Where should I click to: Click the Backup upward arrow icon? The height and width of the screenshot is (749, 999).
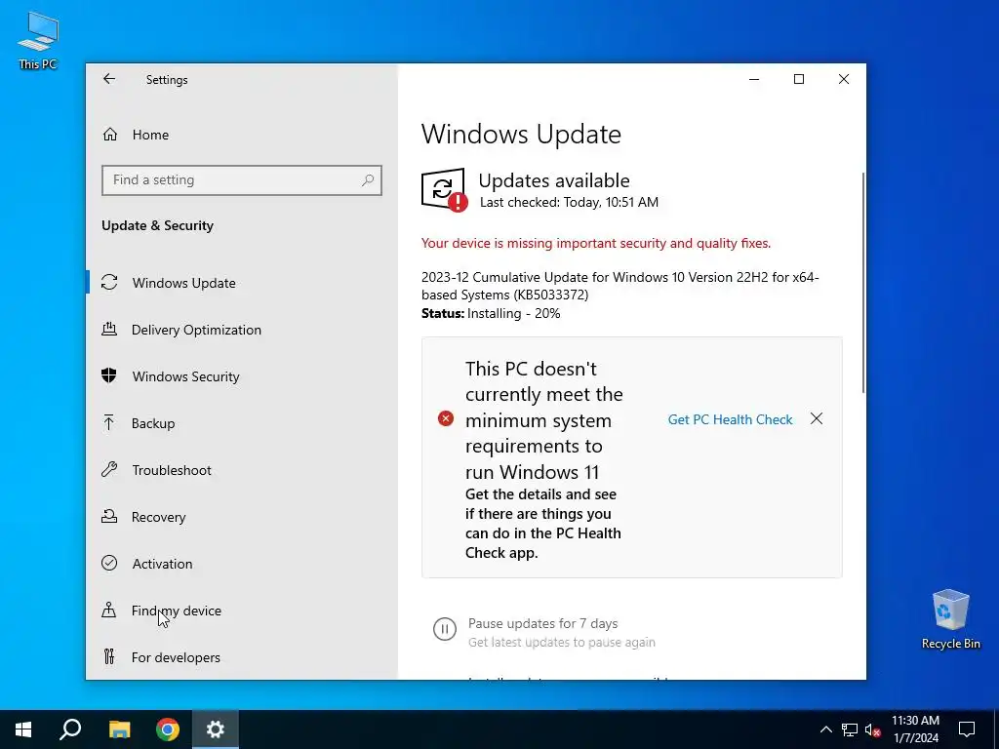pos(109,422)
